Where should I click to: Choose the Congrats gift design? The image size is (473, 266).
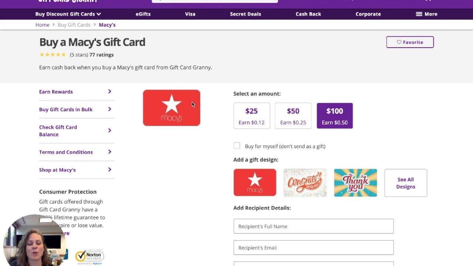(x=305, y=183)
